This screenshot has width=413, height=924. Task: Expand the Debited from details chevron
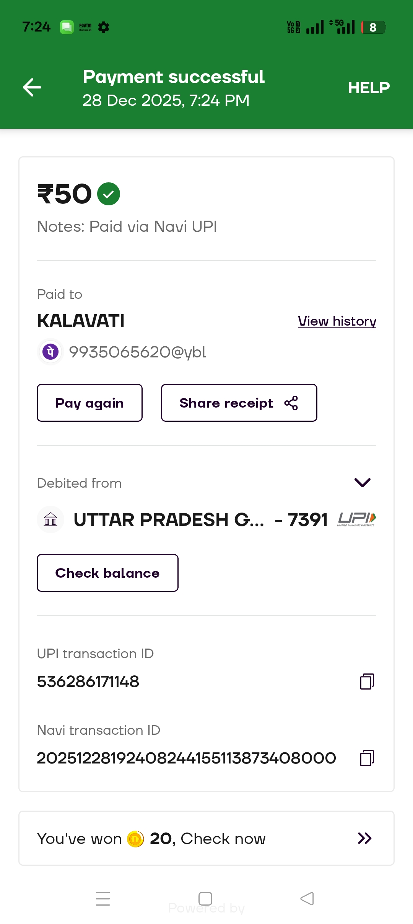coord(363,483)
